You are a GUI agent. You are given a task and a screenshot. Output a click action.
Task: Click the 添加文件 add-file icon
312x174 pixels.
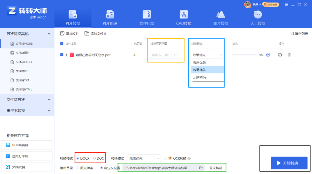[x=62, y=33]
